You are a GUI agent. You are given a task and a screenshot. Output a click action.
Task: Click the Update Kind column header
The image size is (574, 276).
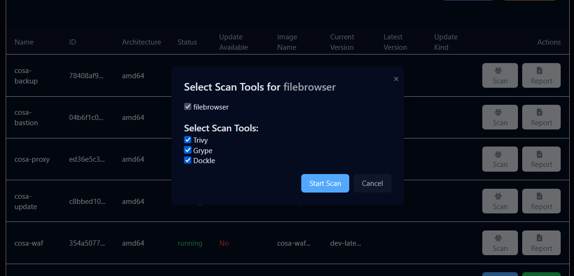[x=446, y=42]
